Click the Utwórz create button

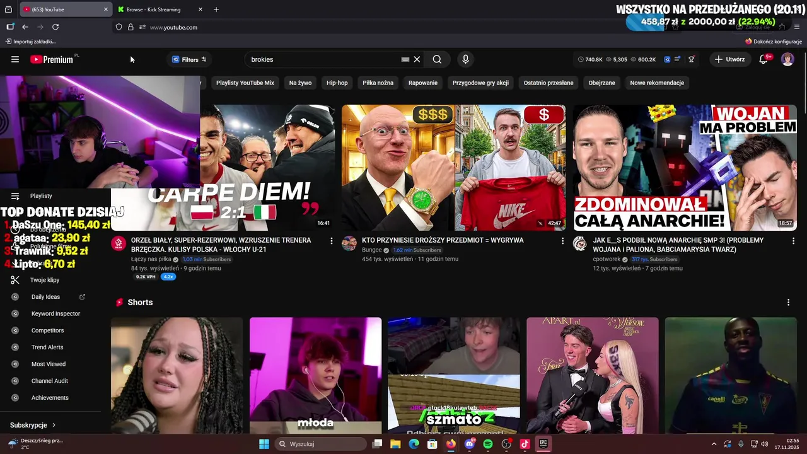(x=730, y=59)
